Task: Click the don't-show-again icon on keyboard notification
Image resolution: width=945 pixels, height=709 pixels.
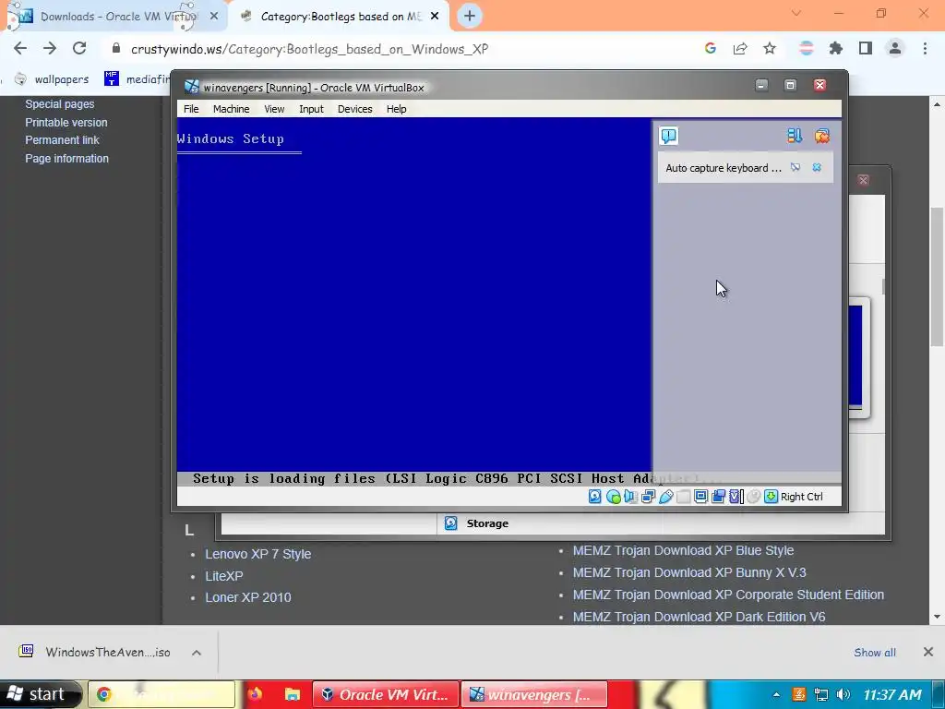Action: tap(795, 168)
